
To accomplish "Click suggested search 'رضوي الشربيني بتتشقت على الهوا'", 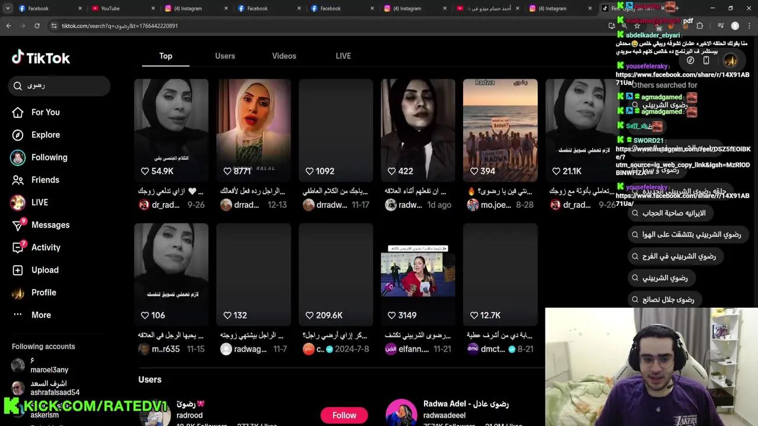I will tap(687, 235).
